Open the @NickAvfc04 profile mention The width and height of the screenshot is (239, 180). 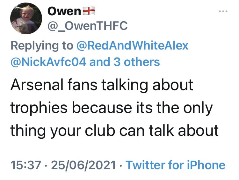48,62
